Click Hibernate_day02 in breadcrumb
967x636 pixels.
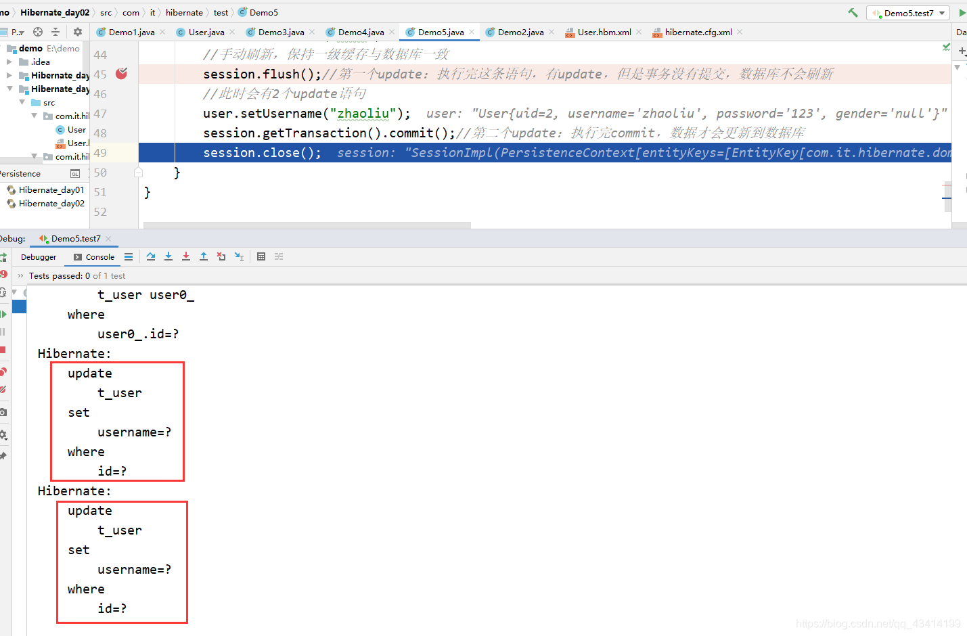[x=55, y=12]
